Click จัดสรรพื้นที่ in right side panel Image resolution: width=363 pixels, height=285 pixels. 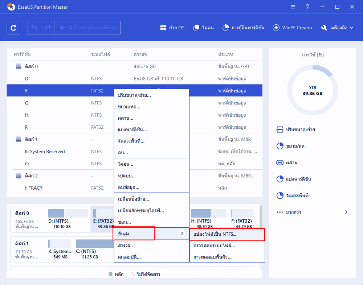293,195
